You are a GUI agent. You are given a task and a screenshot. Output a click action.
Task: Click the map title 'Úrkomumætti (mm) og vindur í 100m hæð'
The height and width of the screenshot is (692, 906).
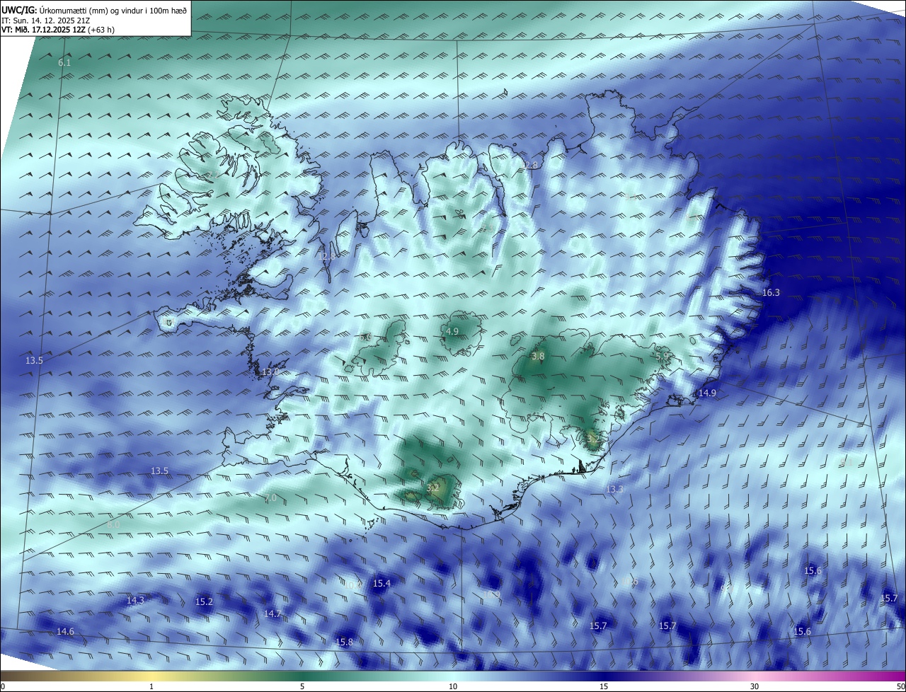point(113,10)
